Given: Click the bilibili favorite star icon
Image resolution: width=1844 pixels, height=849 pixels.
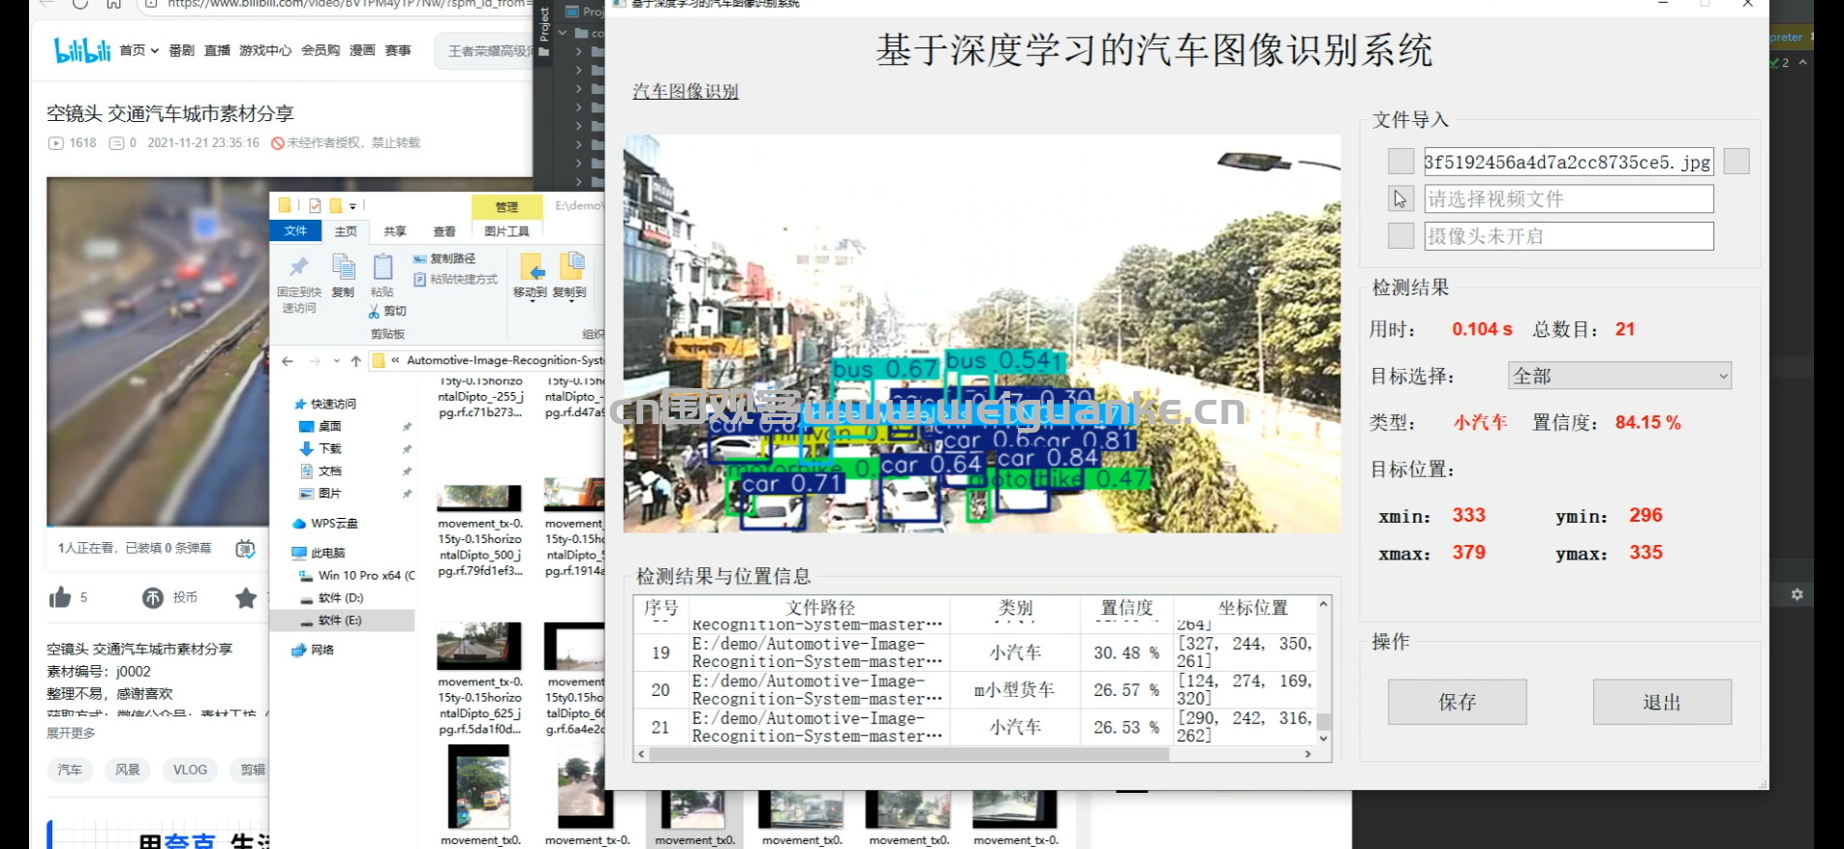Looking at the screenshot, I should pyautogui.click(x=246, y=598).
